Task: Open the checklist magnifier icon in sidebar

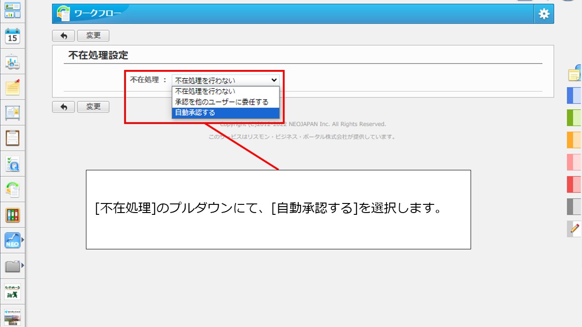Action: tap(12, 163)
